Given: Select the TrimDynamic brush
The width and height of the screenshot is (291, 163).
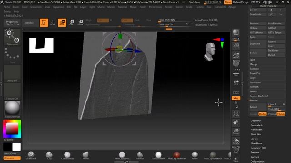Looking at the screenshot, I should (x=122, y=156).
